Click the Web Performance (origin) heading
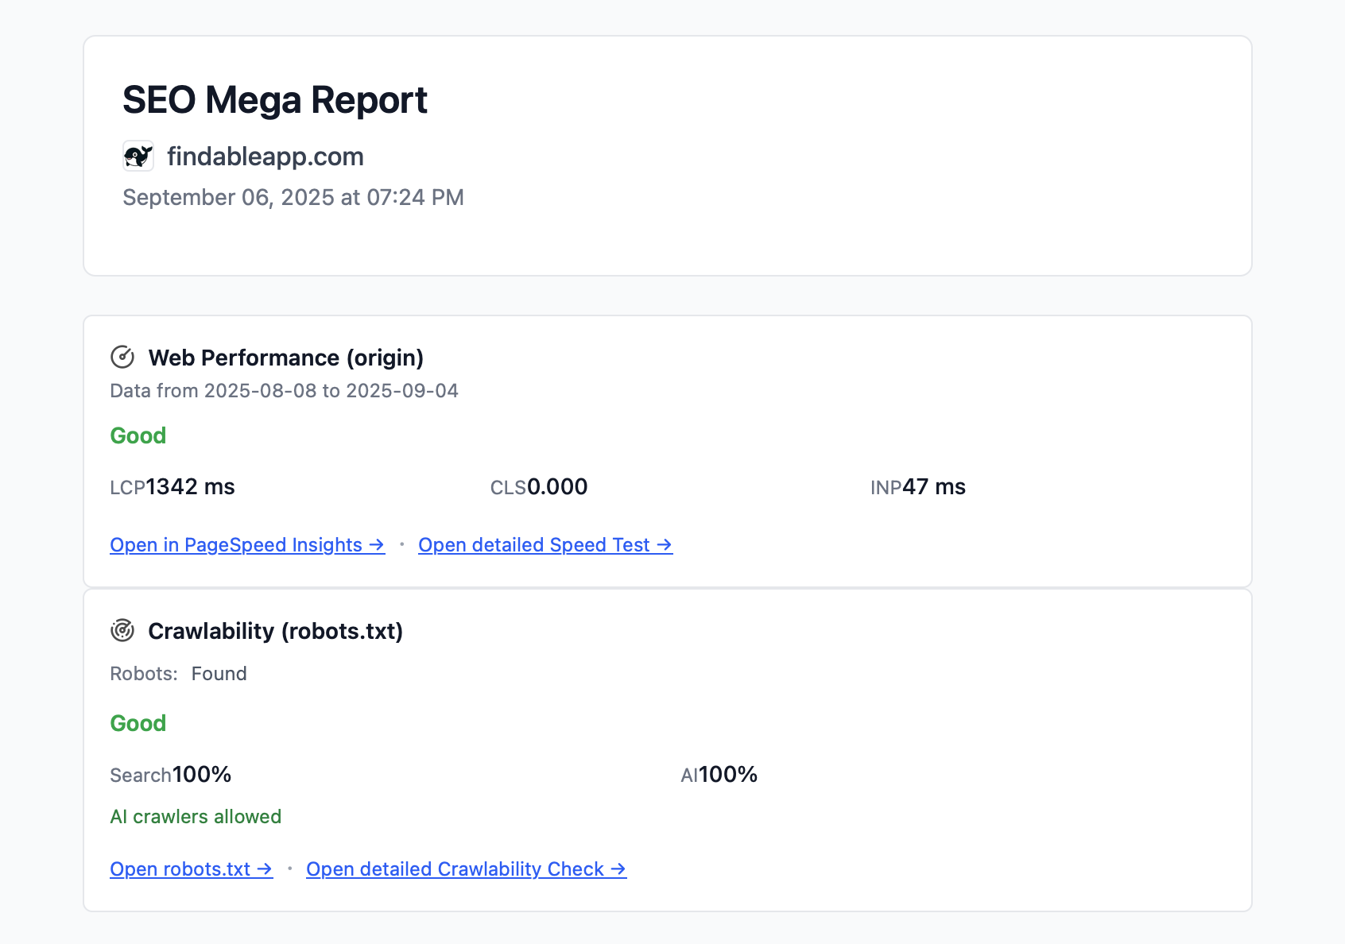Viewport: 1345px width, 944px height. point(286,358)
